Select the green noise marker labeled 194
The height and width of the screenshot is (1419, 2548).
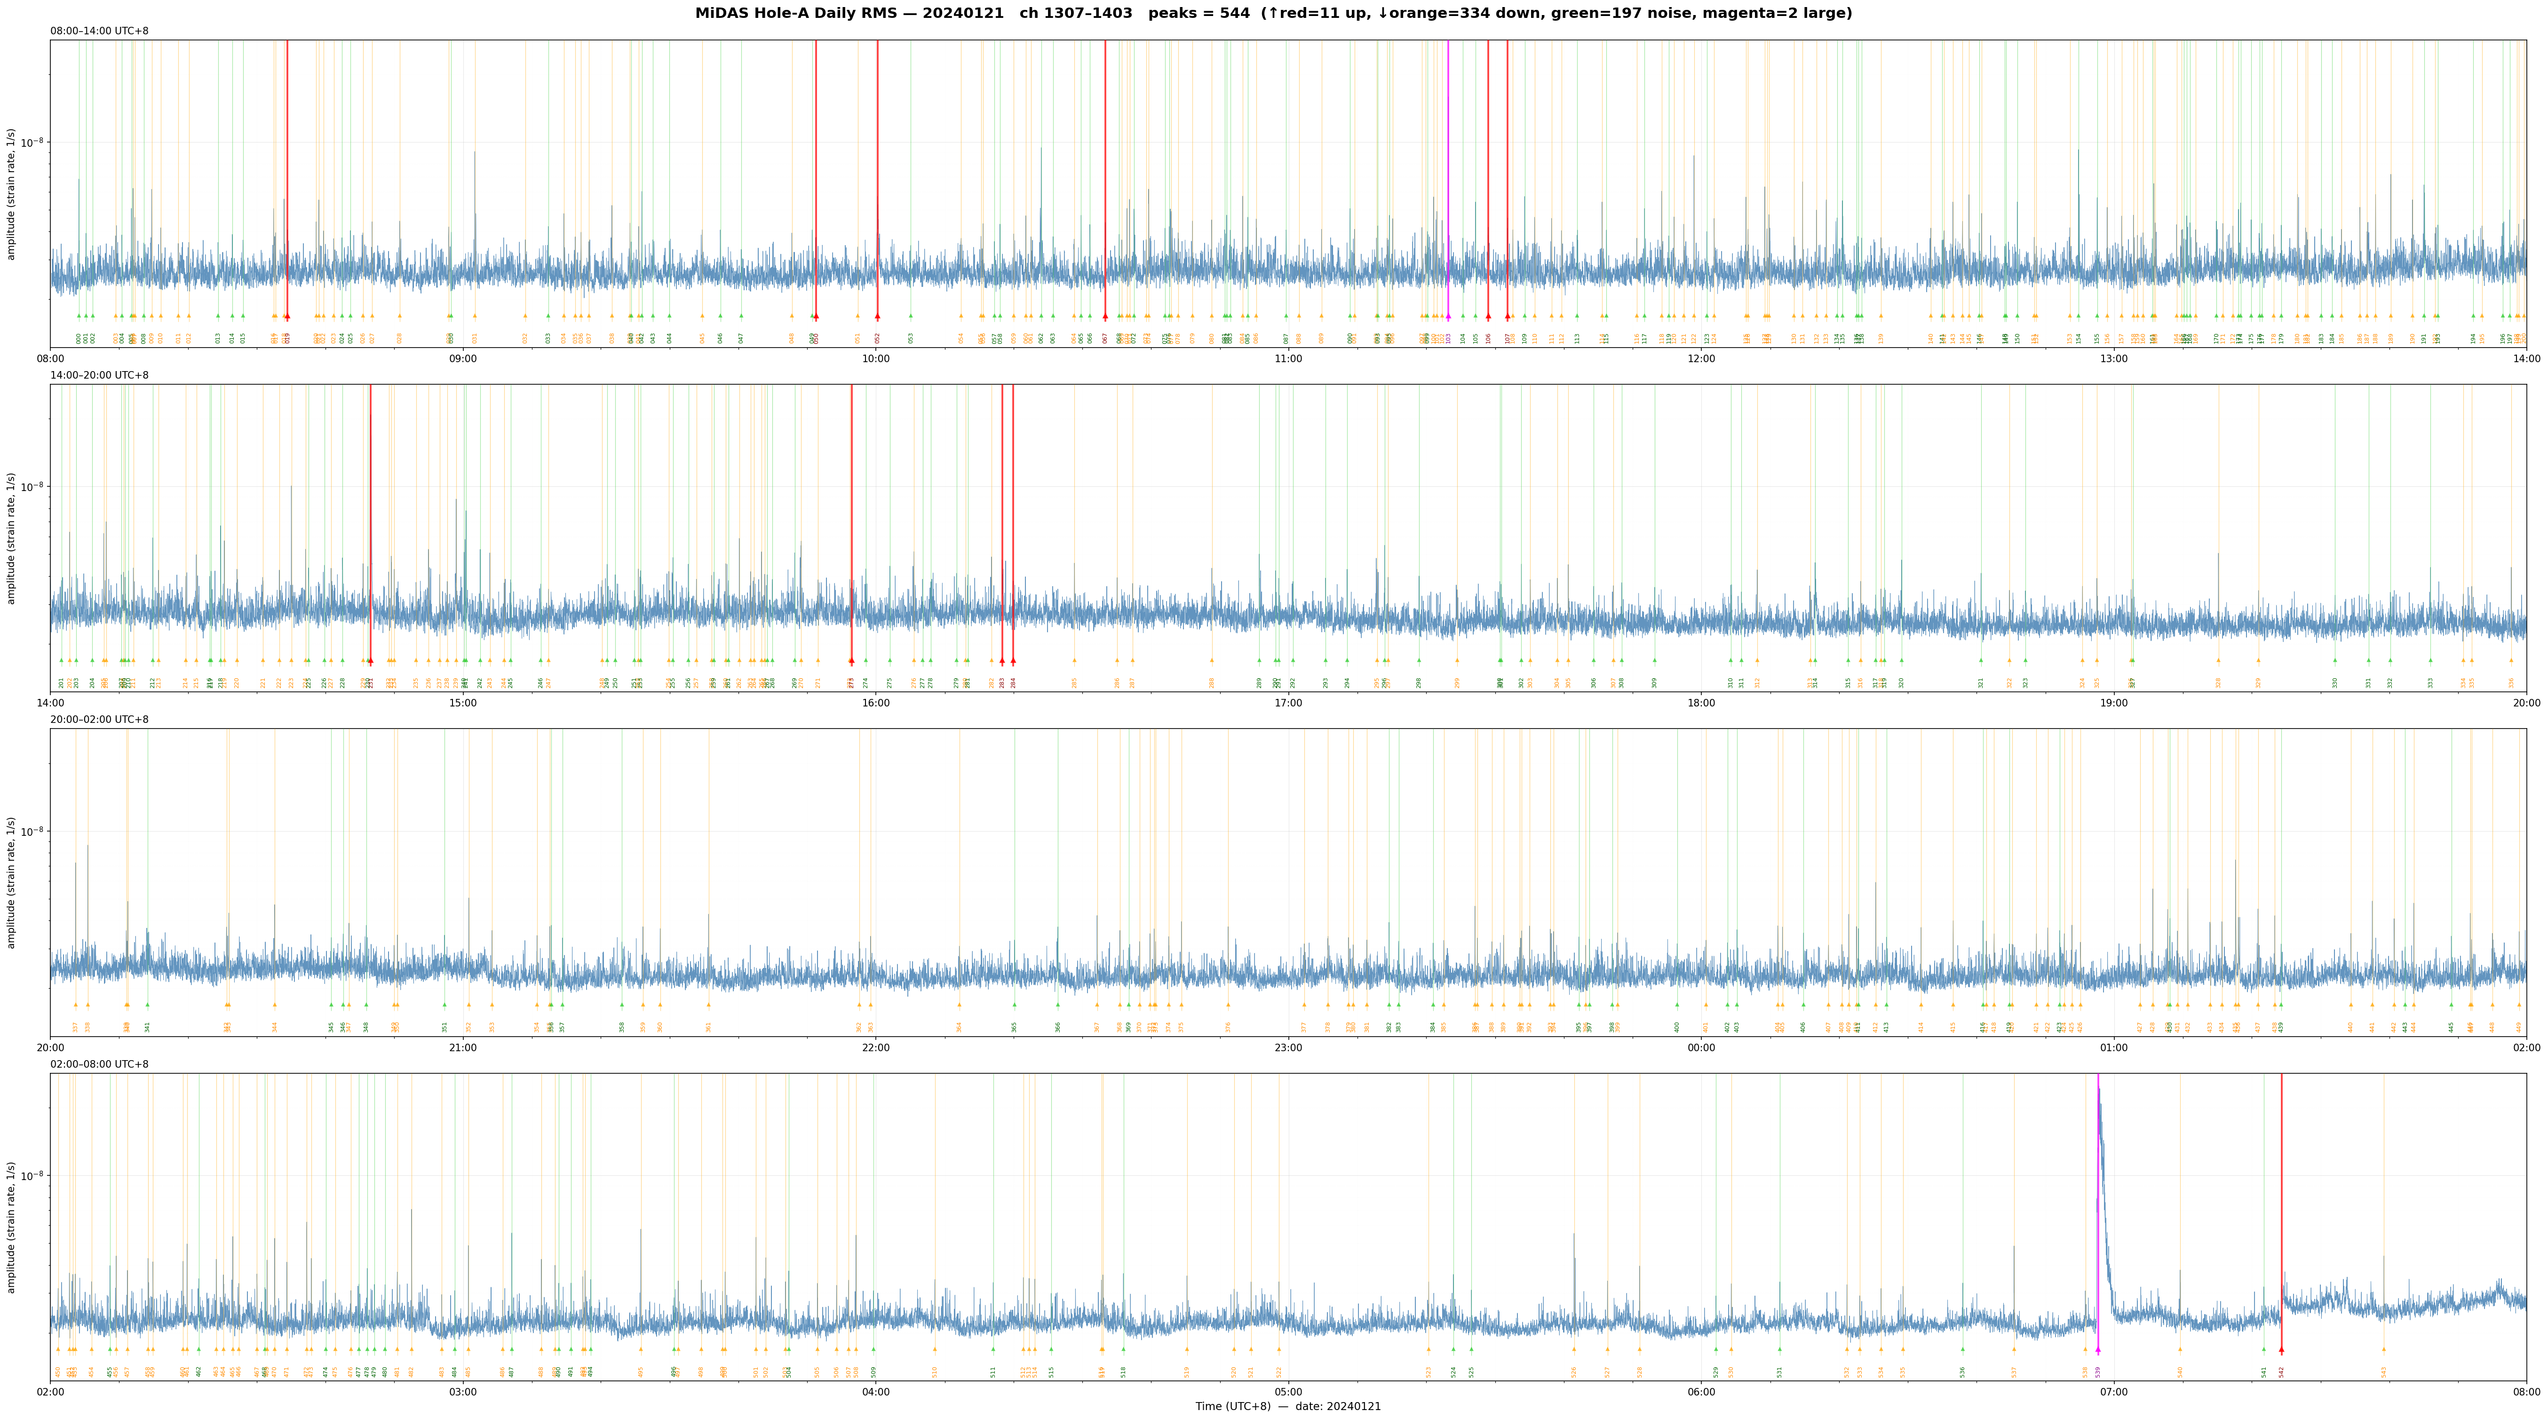[2473, 317]
